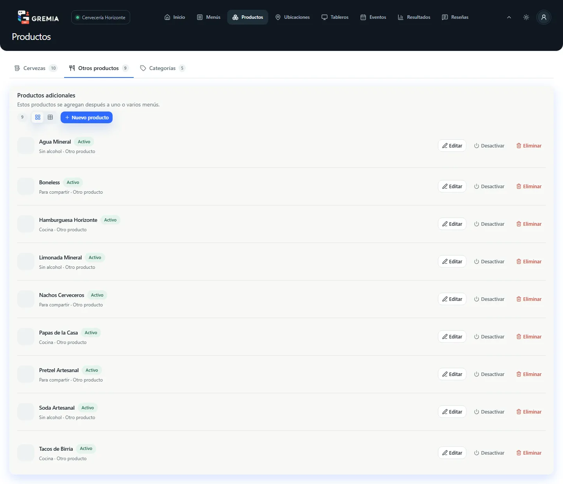Deactivate Nachos Cerveceros
The width and height of the screenshot is (563, 484).
489,299
